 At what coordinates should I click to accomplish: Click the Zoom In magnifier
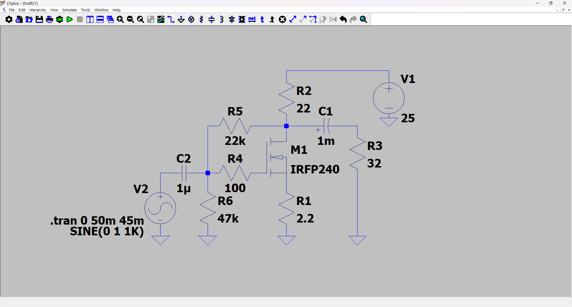point(120,20)
